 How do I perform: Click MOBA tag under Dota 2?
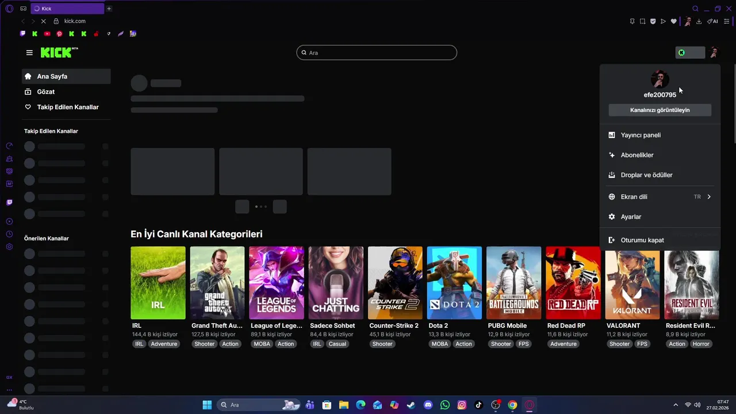(440, 344)
